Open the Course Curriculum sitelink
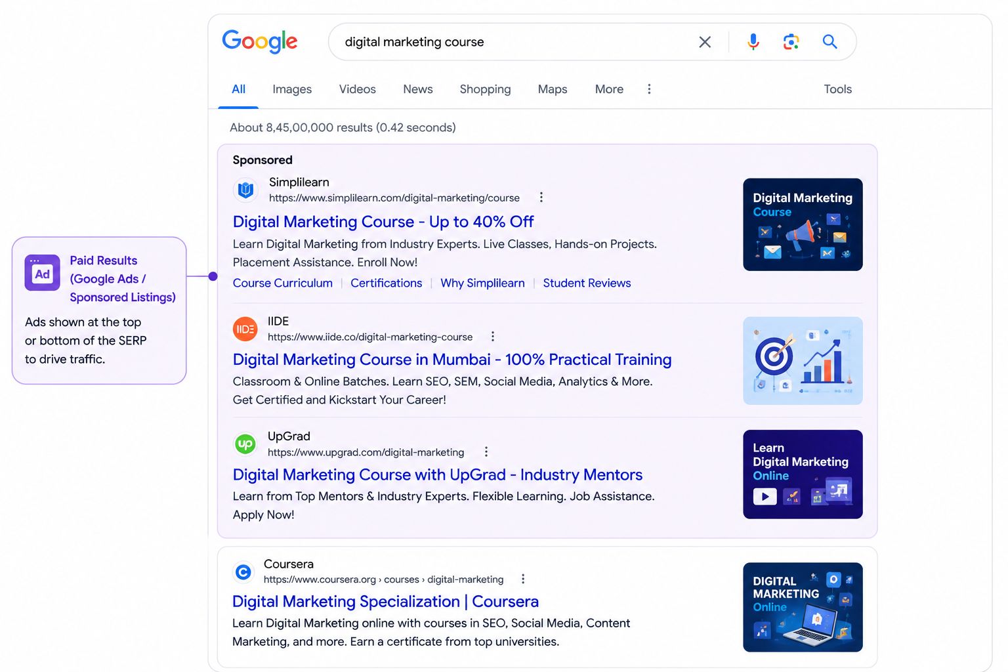This screenshot has width=1008, height=672. [x=283, y=283]
